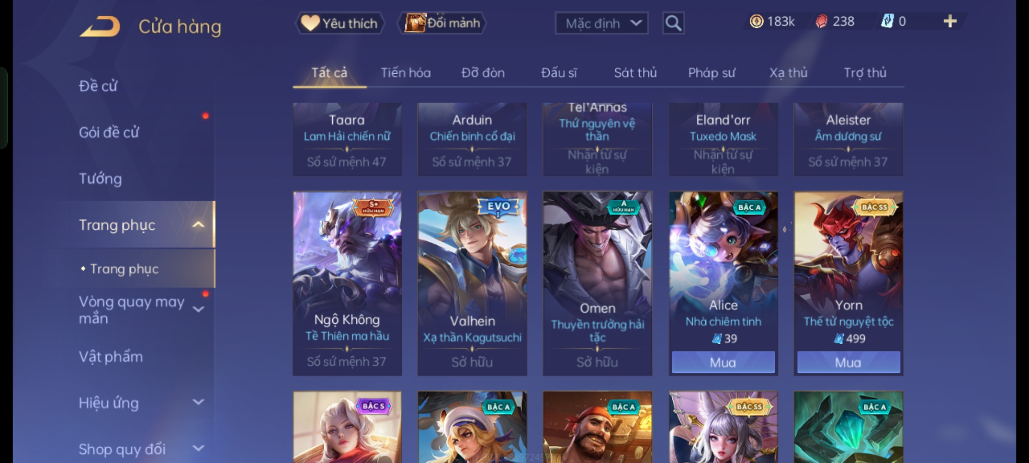
Task: Collapse the Trang phục sidebar section
Action: click(198, 225)
